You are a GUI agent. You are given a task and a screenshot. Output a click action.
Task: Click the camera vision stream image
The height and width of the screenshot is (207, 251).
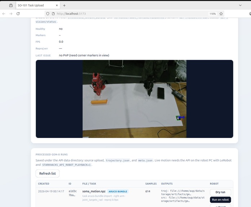(135, 99)
